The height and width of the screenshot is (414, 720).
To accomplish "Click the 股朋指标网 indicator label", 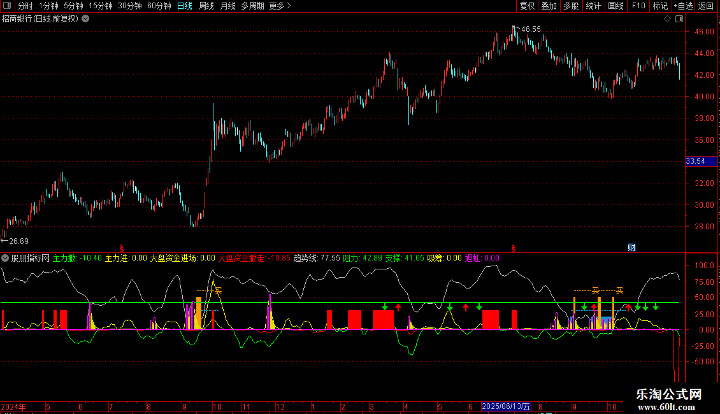I will (31, 258).
